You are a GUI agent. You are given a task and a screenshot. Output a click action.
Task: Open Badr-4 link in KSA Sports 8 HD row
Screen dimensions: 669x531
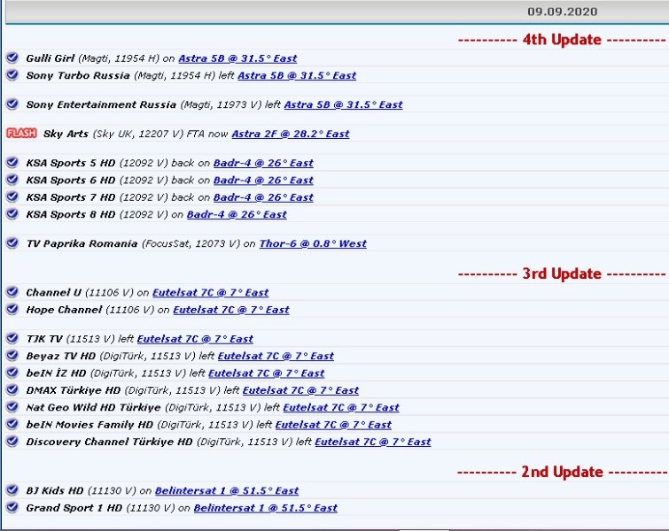(237, 214)
